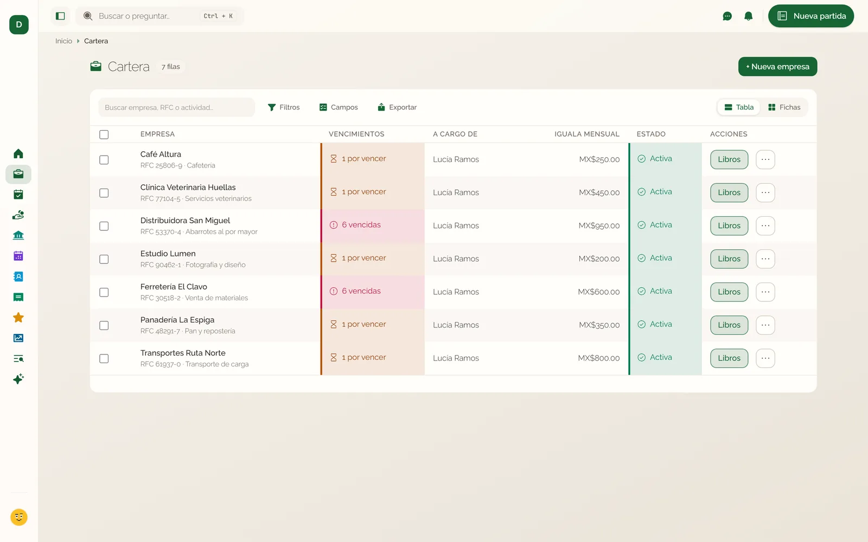868x542 pixels.
Task: Open more actions for Ferretería El Clavo
Action: 765,292
